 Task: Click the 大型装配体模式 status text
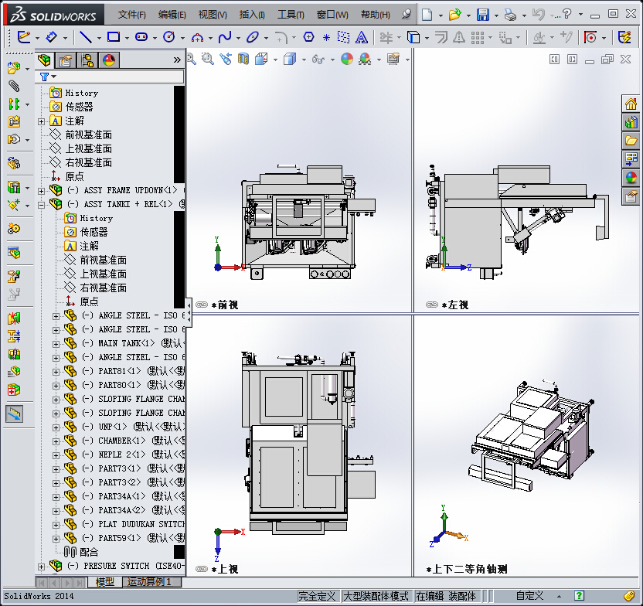pos(376,596)
